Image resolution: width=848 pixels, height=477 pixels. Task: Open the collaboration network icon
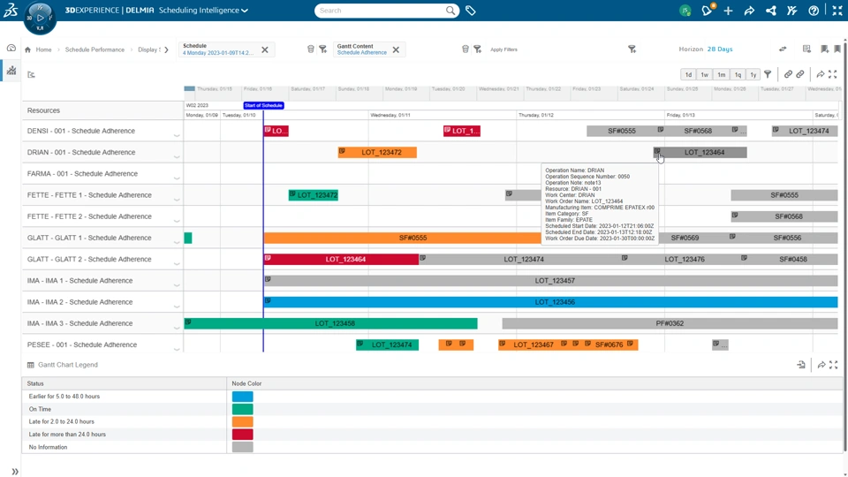(x=770, y=11)
